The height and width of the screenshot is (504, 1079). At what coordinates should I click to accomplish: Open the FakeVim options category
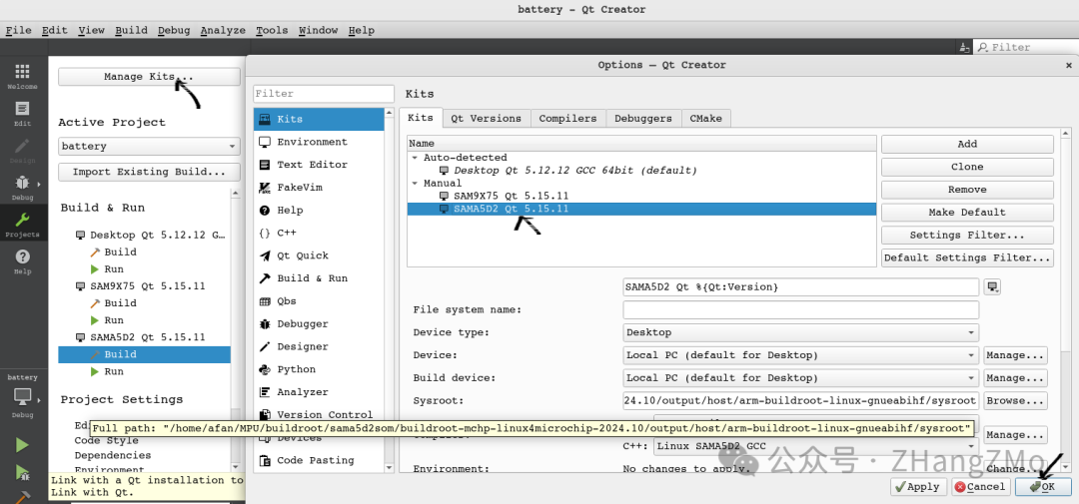coord(319,187)
